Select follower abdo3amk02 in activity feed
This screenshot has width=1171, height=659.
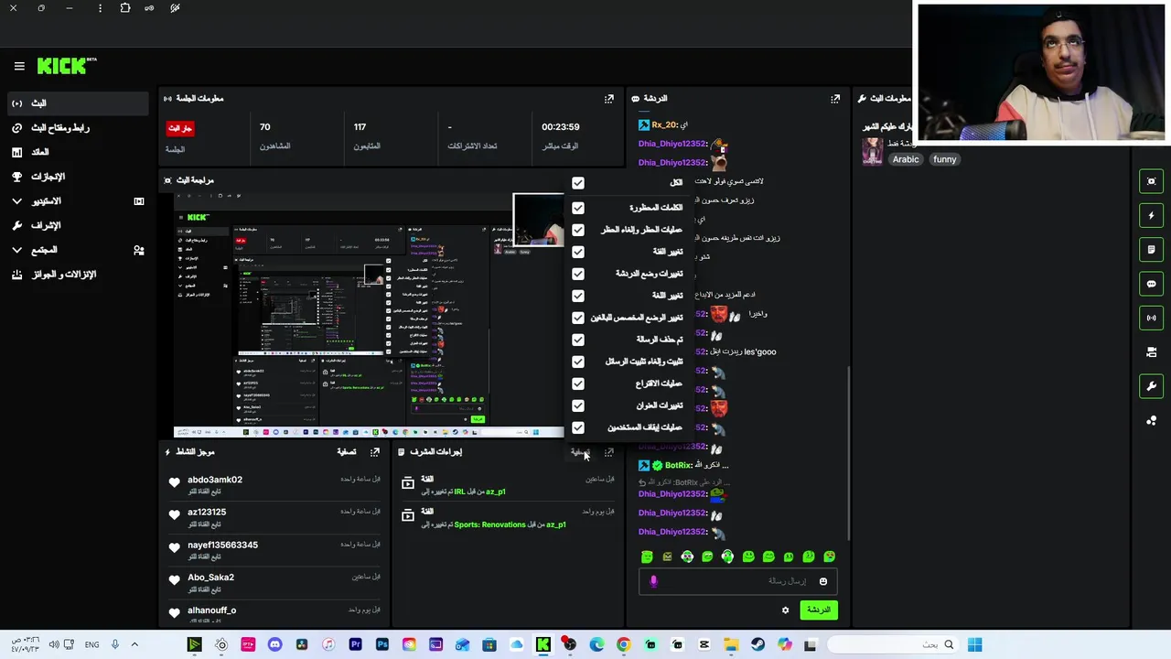(215, 480)
